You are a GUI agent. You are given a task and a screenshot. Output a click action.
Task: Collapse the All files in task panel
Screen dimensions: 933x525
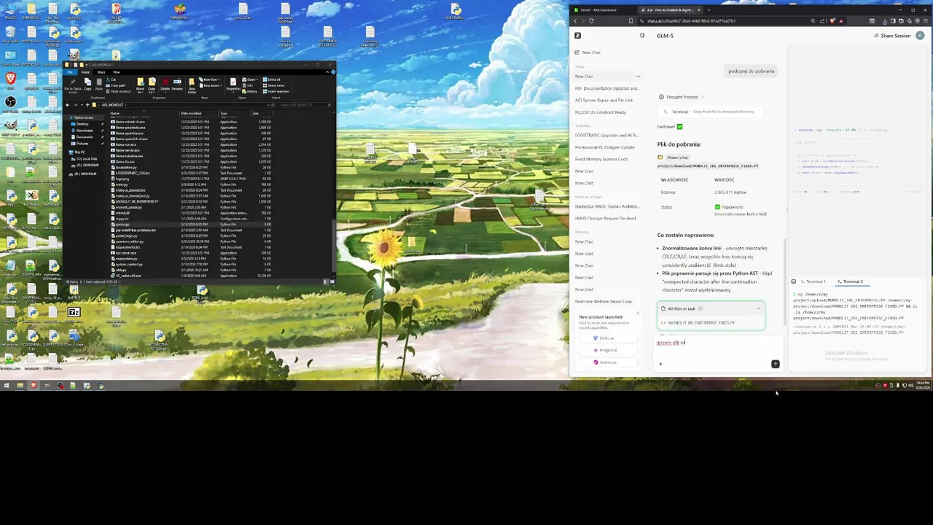pyautogui.click(x=758, y=308)
